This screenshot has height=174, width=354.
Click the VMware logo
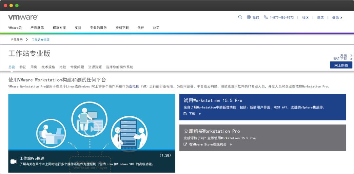point(23,17)
